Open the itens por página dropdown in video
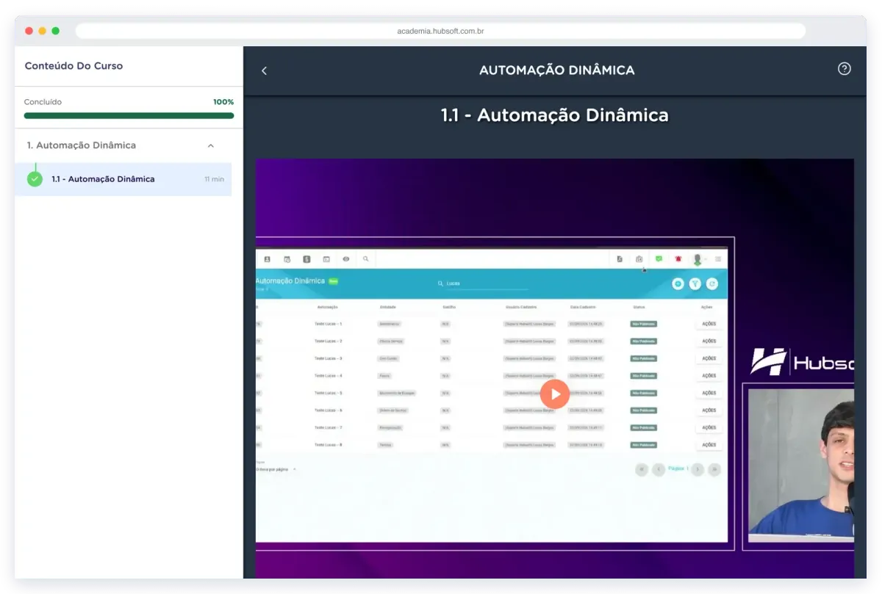The width and height of the screenshot is (882, 594). [x=276, y=469]
